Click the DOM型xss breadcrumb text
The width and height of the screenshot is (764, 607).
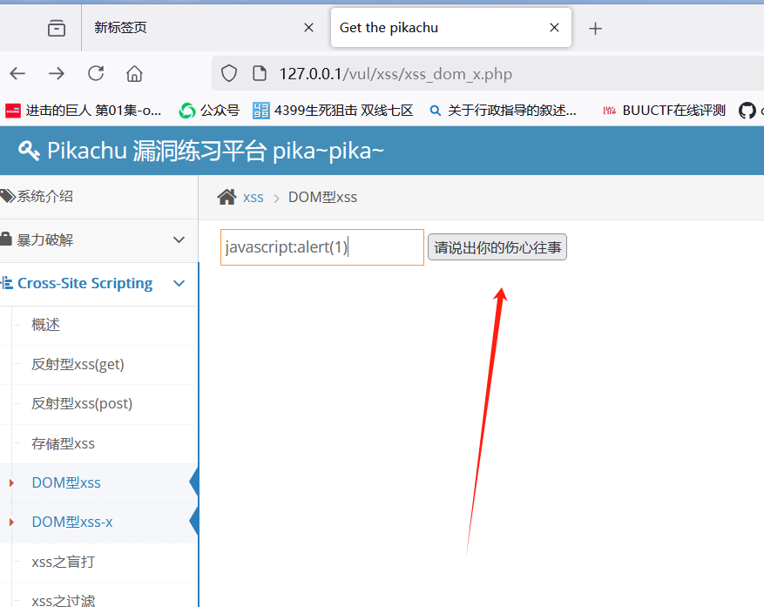pos(322,198)
